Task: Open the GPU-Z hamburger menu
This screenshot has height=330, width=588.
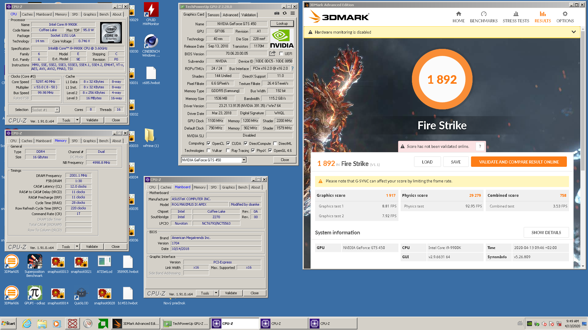Action: 292,13
